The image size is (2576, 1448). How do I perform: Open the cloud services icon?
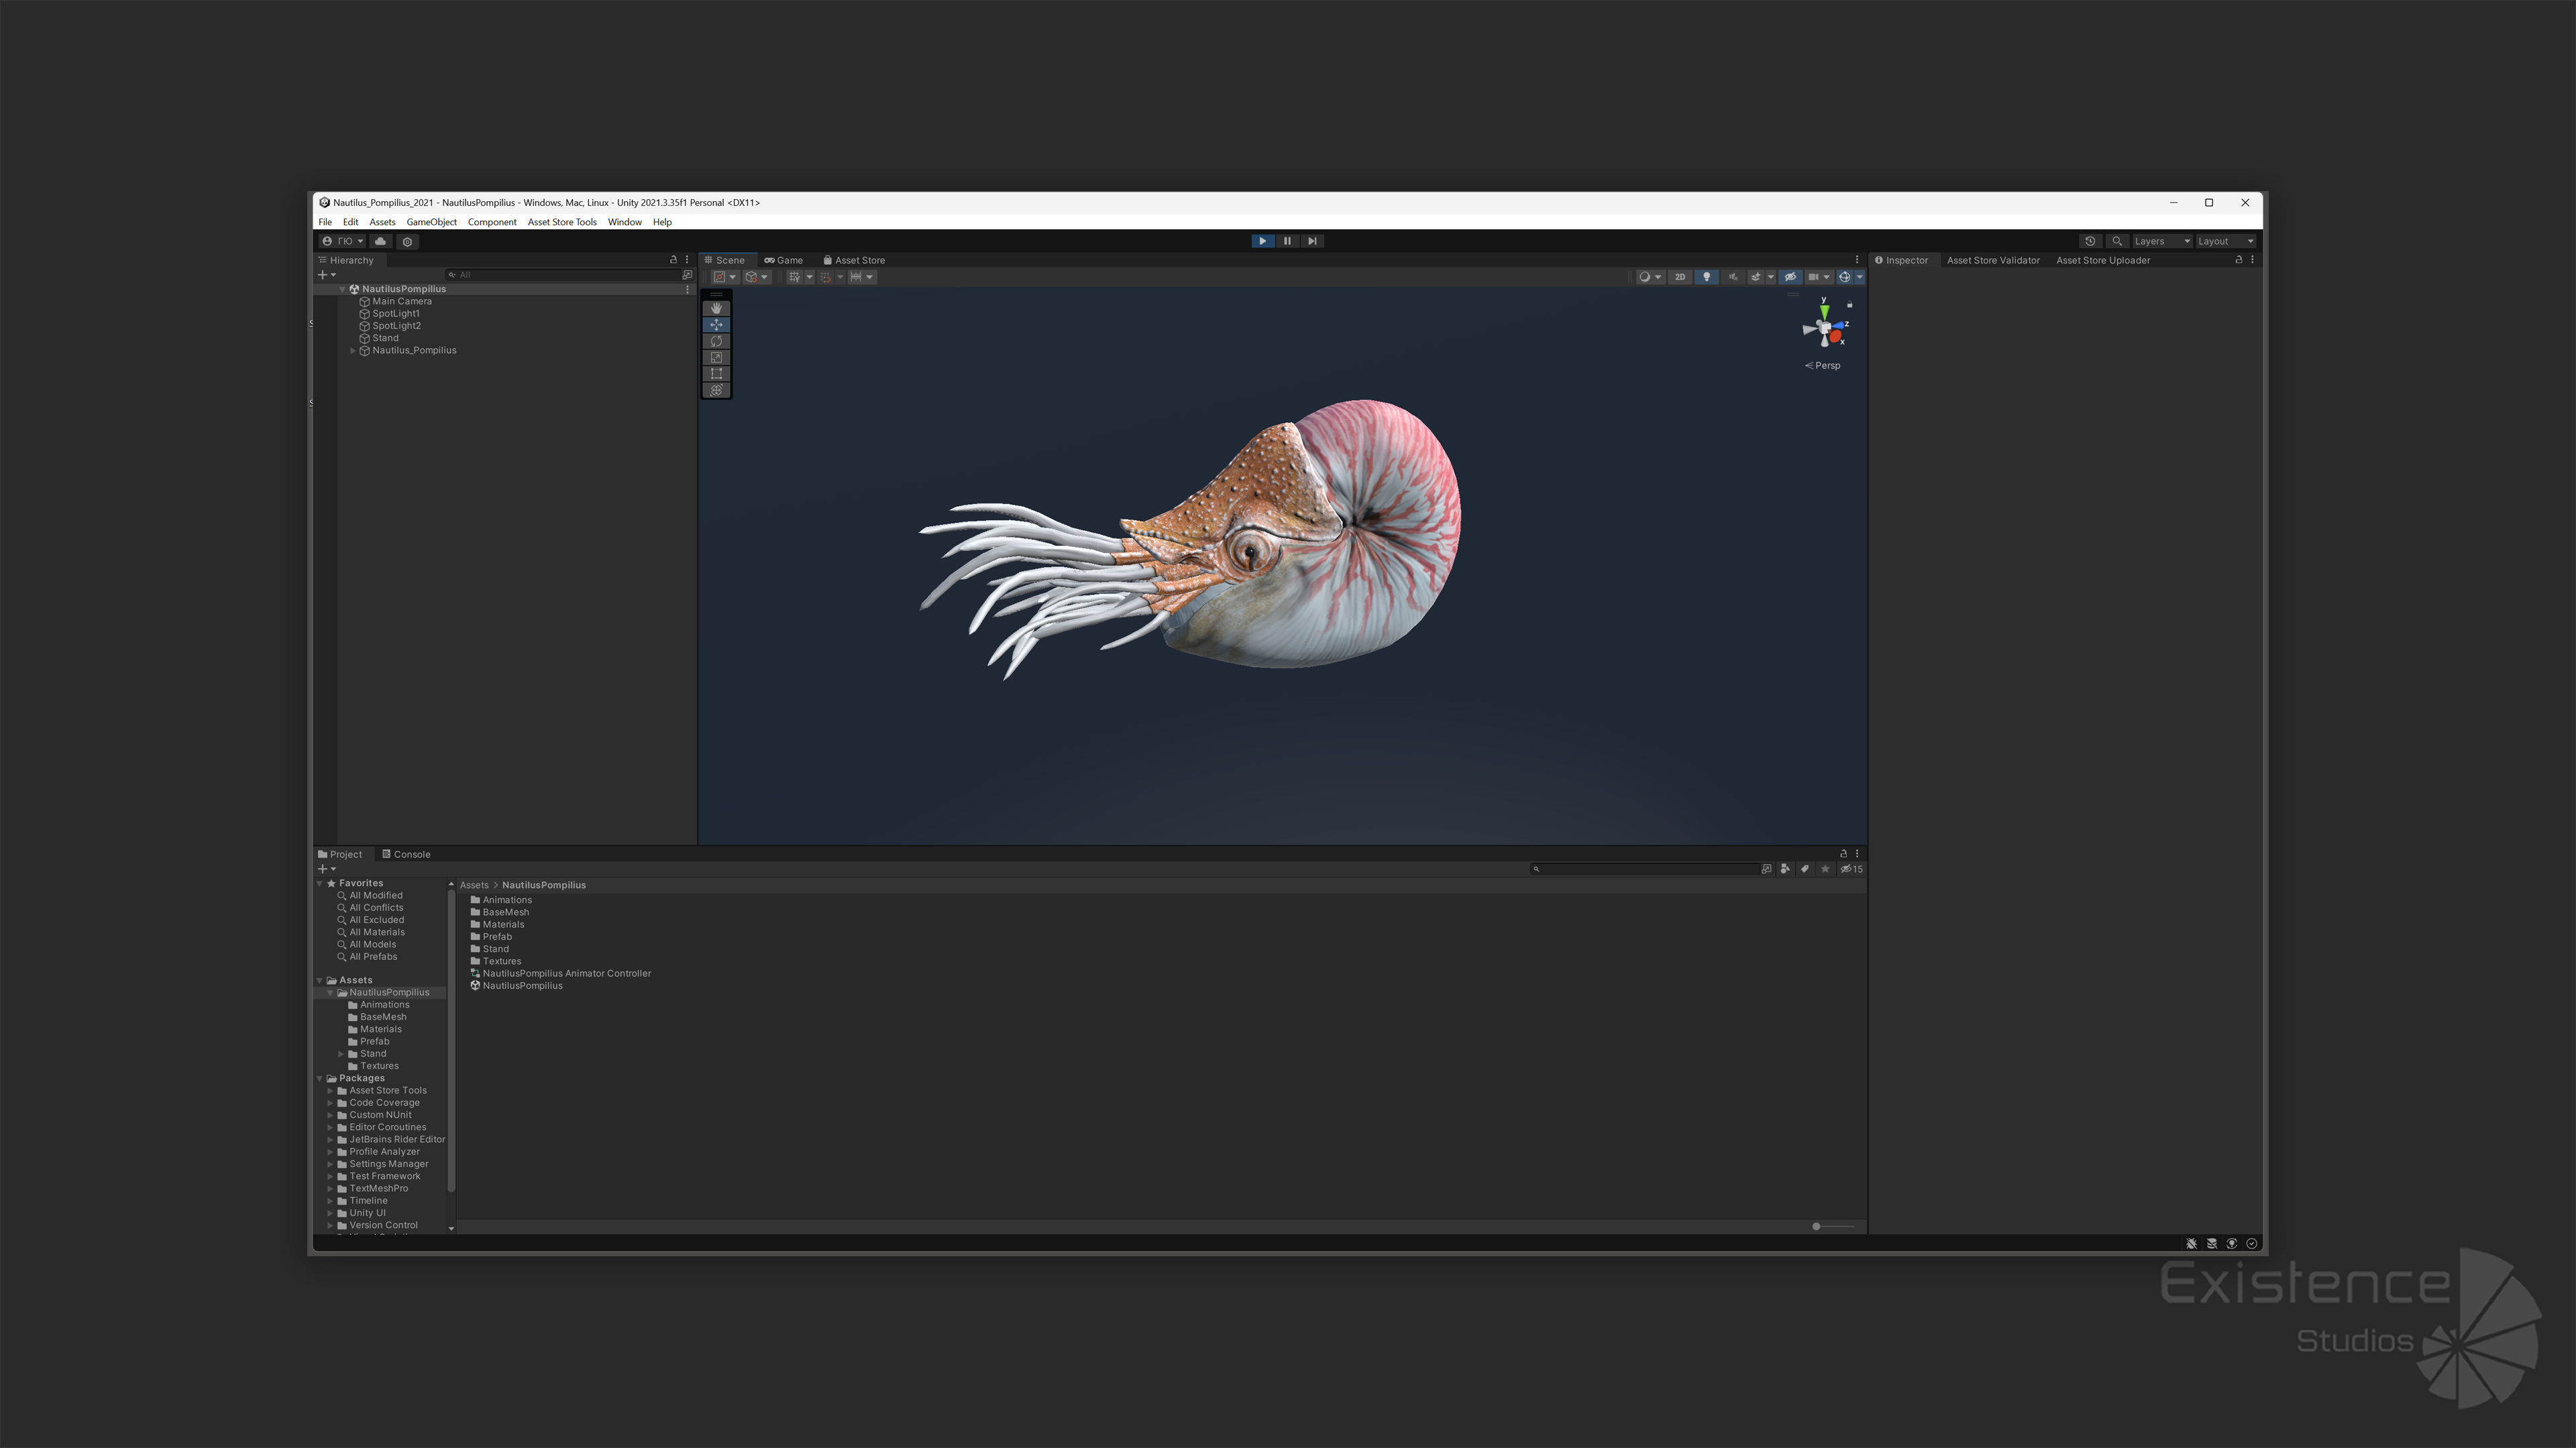point(381,241)
